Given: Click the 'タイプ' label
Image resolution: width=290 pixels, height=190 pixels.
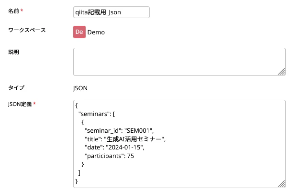Looking at the screenshot, I should (x=16, y=87).
